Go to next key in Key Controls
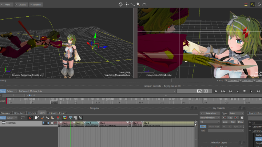262x147 pixels. pyautogui.click(x=236, y=118)
